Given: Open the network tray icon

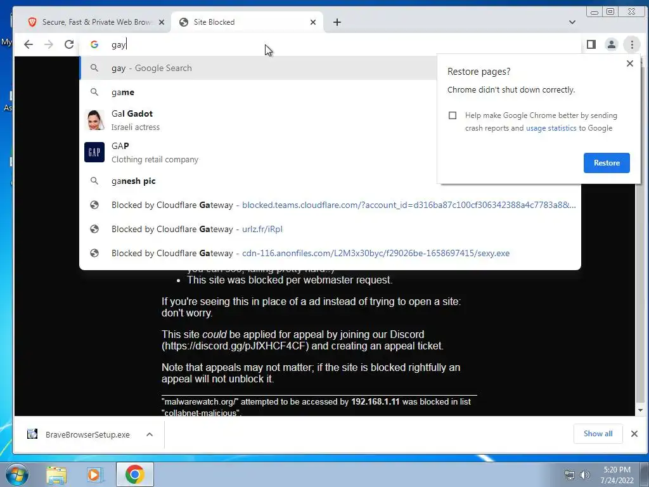Looking at the screenshot, I should [570, 475].
